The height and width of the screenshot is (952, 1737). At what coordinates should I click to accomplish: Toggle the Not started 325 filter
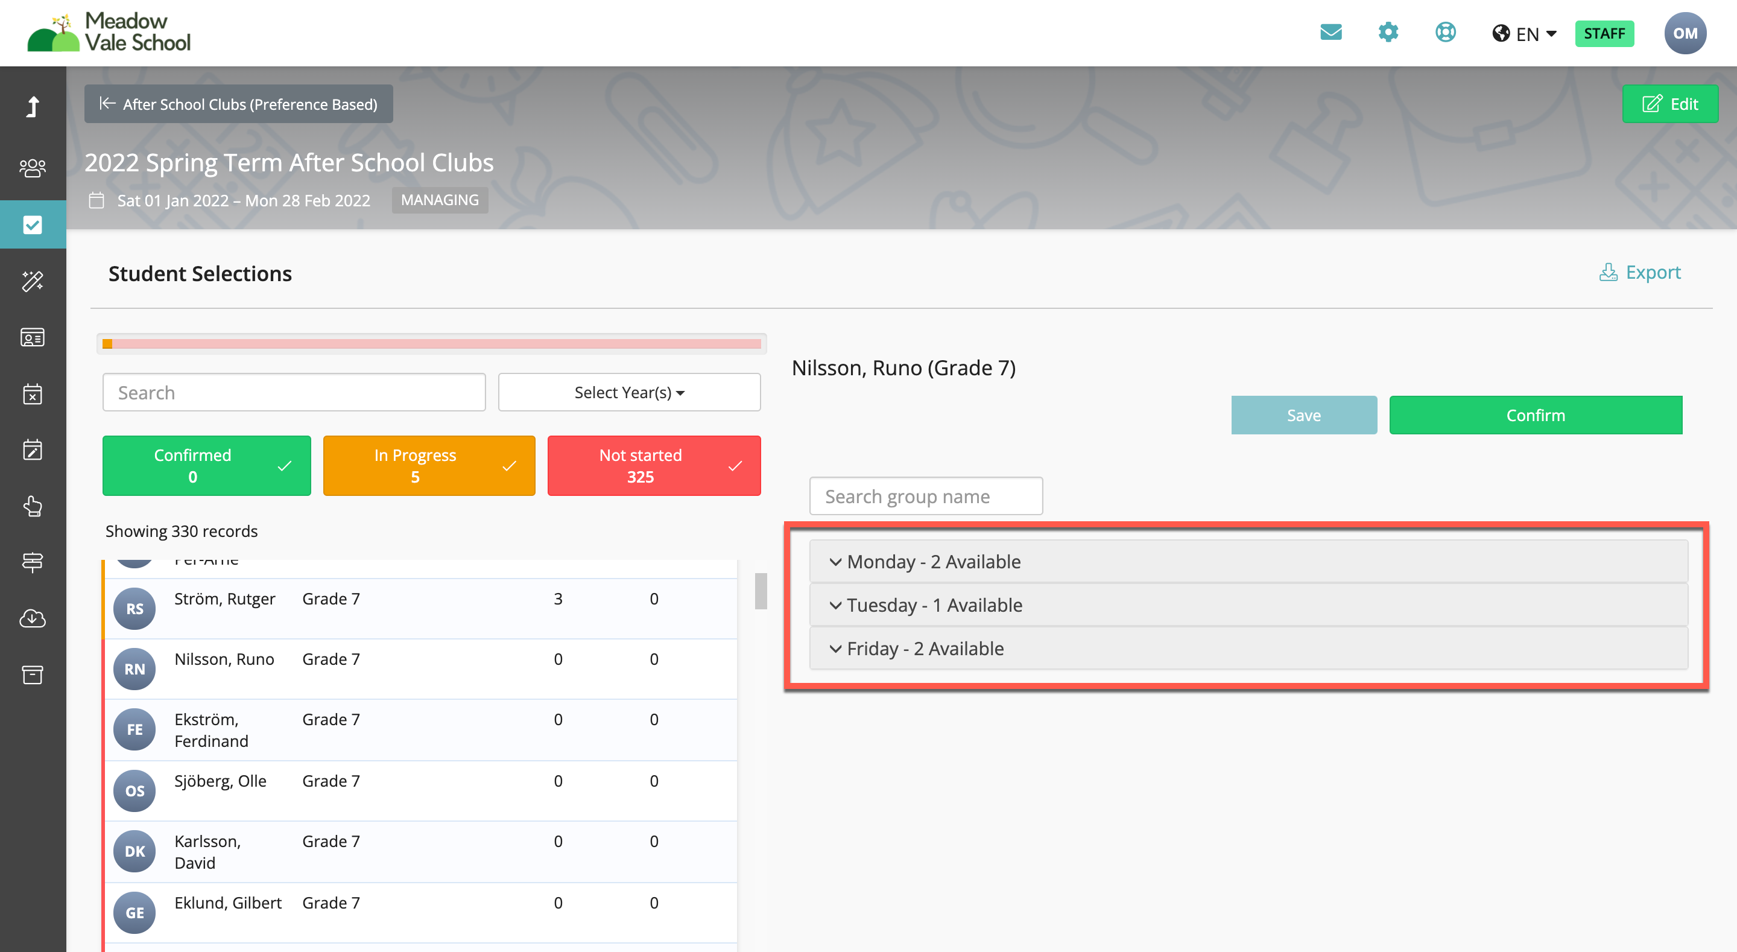coord(654,466)
